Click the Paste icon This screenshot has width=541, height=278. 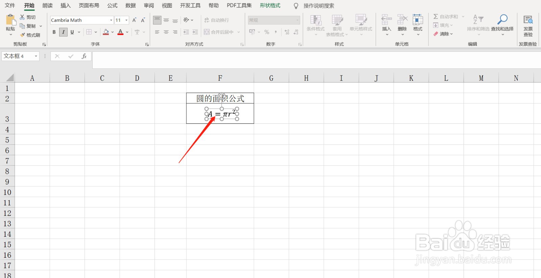10,20
